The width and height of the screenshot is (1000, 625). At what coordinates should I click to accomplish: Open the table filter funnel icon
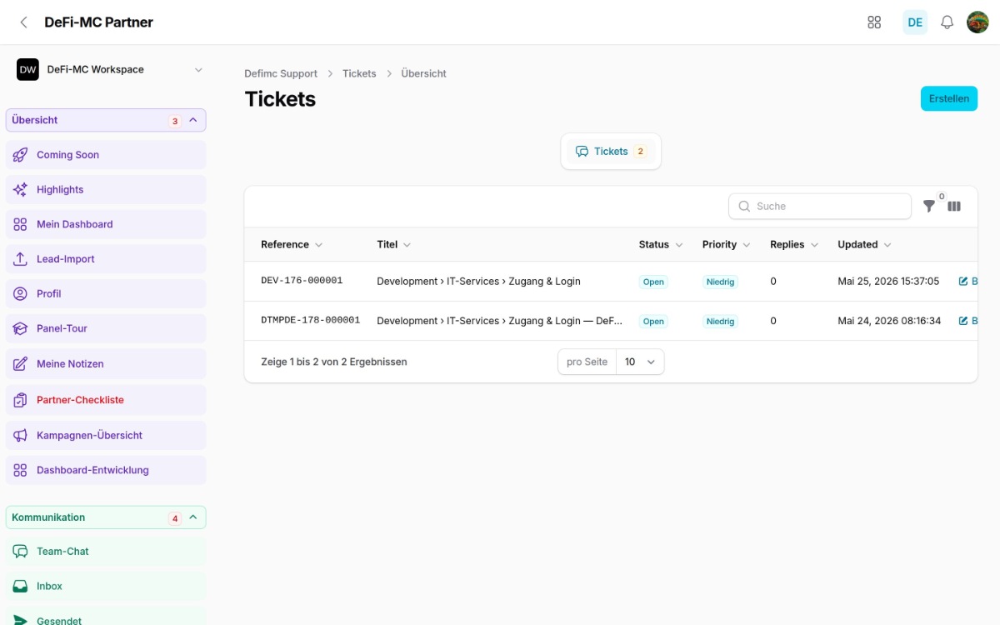click(929, 206)
